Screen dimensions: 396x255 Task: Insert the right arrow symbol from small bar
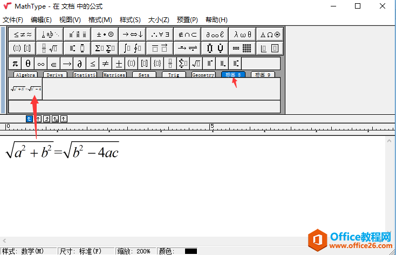pos(67,64)
